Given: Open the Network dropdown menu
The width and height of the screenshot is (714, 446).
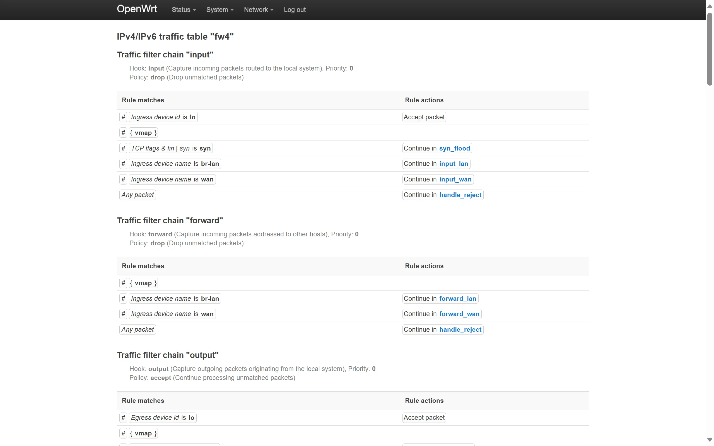Looking at the screenshot, I should click(259, 10).
